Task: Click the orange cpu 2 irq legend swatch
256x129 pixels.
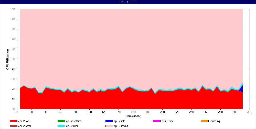Action: tap(205, 121)
